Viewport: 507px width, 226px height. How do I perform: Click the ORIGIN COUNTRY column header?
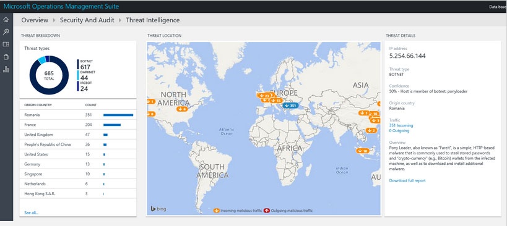38,105
